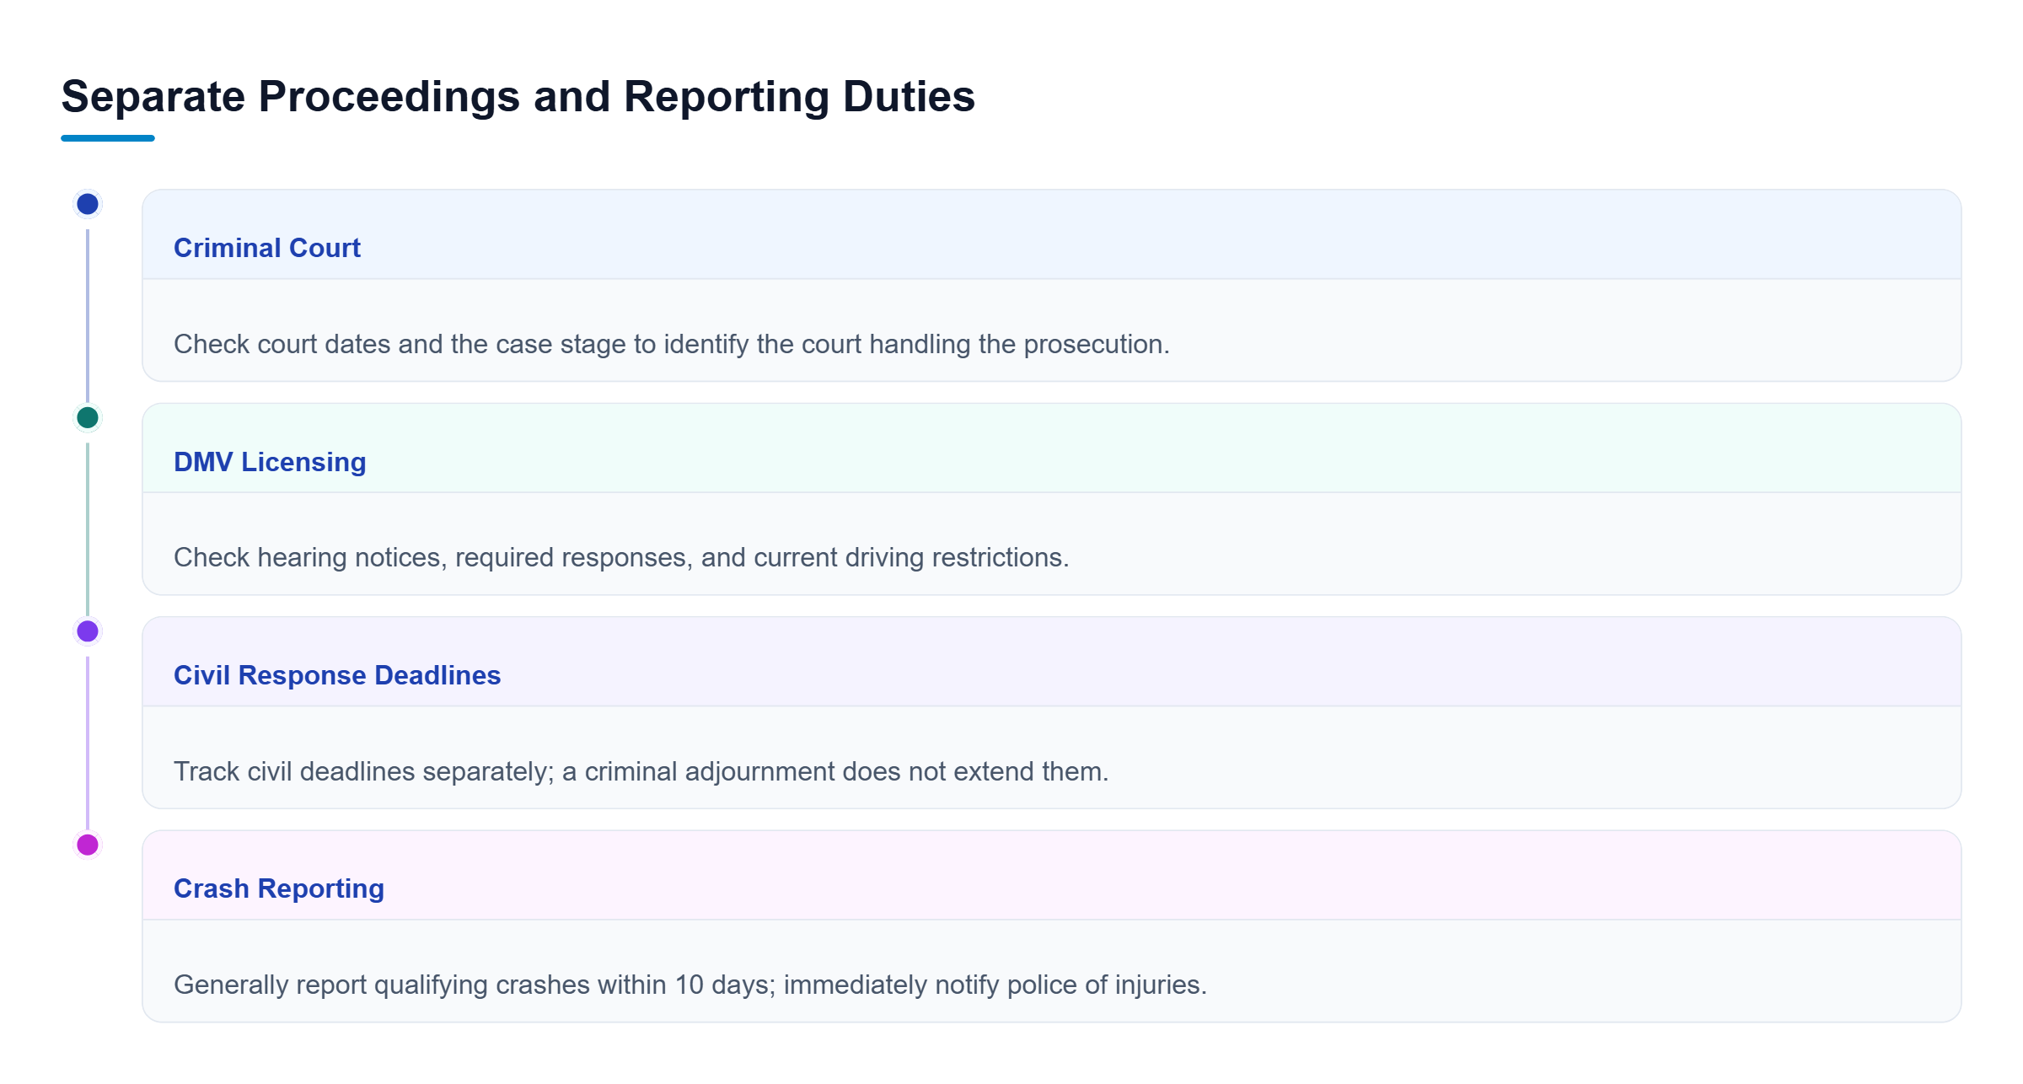Select the Criminal Court heading
Screen dimensions: 2023x1084
267,248
